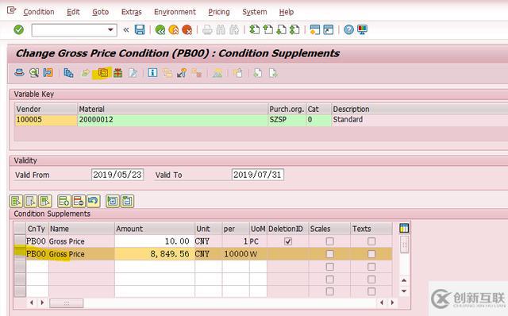The image size is (508, 316).
Task: Save the condition with the floppy disk icon
Action: [x=140, y=30]
